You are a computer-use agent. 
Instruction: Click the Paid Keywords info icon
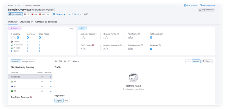[142, 45]
